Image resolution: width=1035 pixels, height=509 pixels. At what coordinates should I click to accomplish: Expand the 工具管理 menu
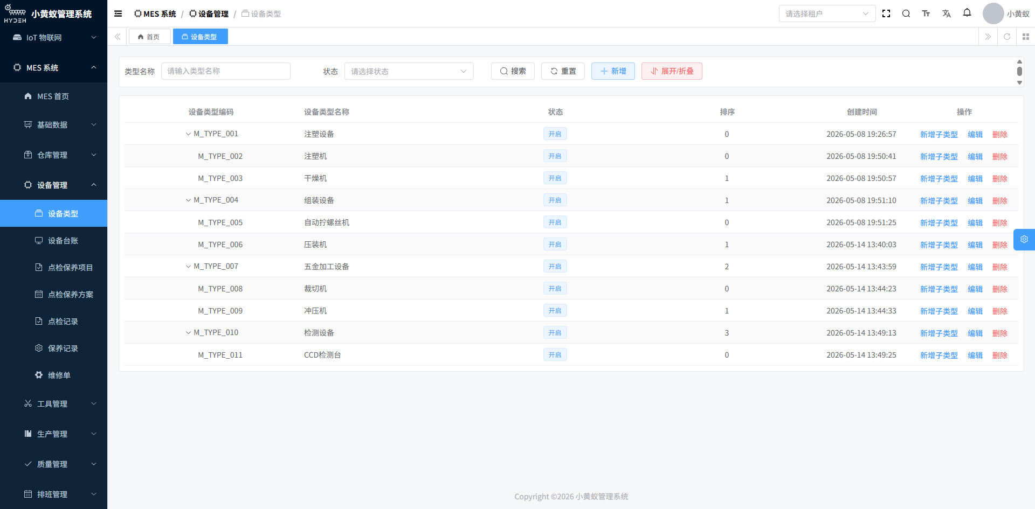pos(54,404)
